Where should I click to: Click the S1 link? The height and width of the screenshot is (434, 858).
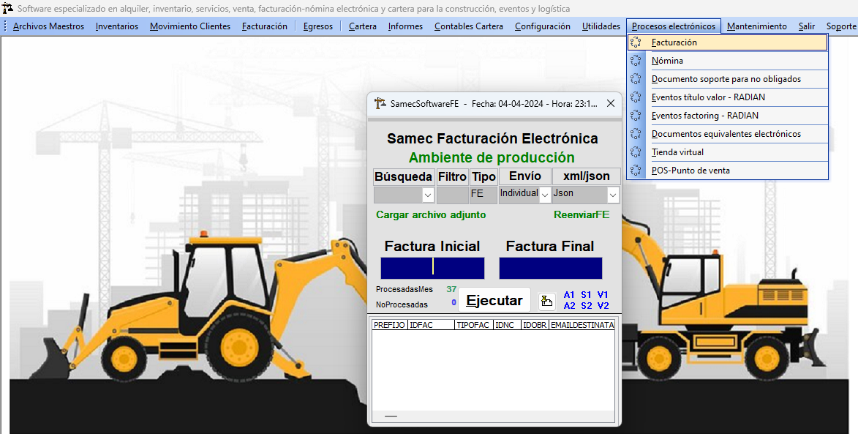point(586,295)
